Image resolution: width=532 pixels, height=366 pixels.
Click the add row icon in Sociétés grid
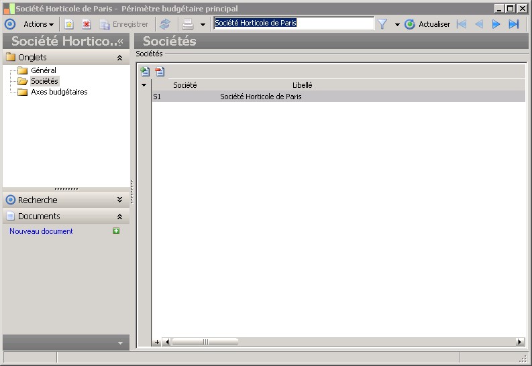point(145,71)
